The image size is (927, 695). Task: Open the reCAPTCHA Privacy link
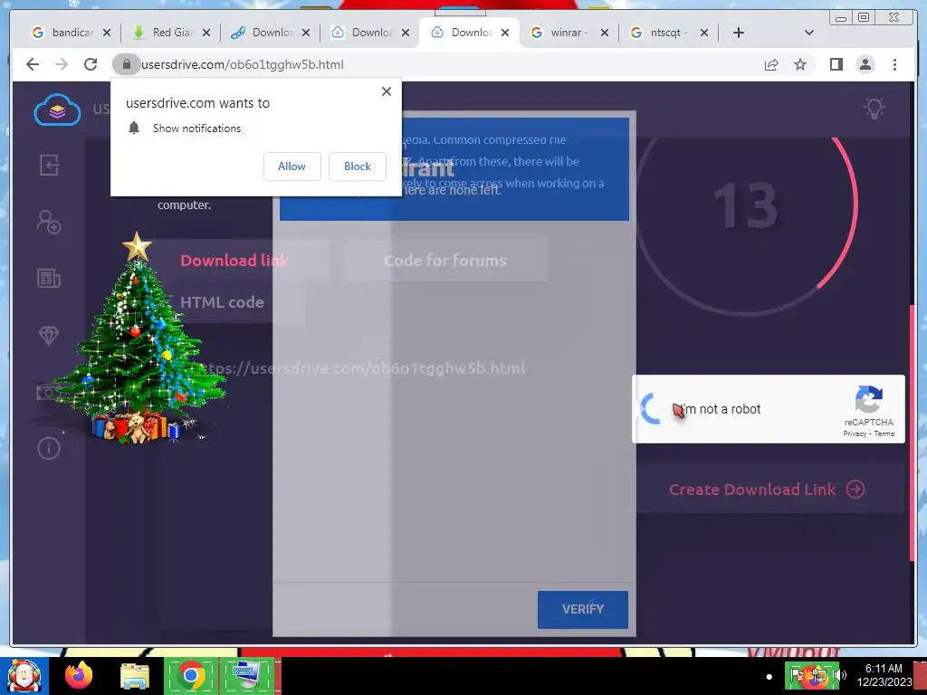(855, 433)
